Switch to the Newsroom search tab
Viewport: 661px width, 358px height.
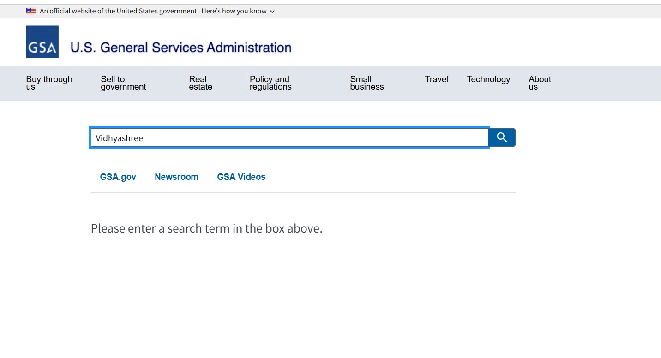pos(176,177)
